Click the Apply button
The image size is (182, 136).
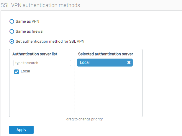[21, 130]
